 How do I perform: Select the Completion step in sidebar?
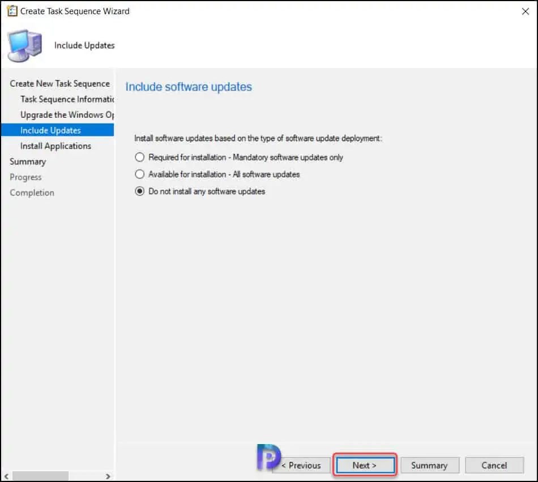(32, 193)
